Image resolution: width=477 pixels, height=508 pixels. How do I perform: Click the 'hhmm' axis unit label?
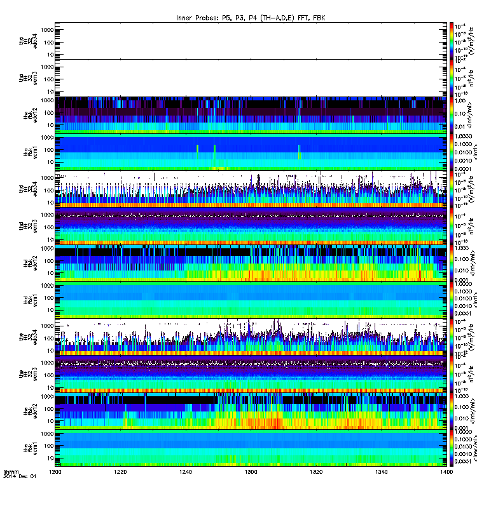pyautogui.click(x=11, y=472)
